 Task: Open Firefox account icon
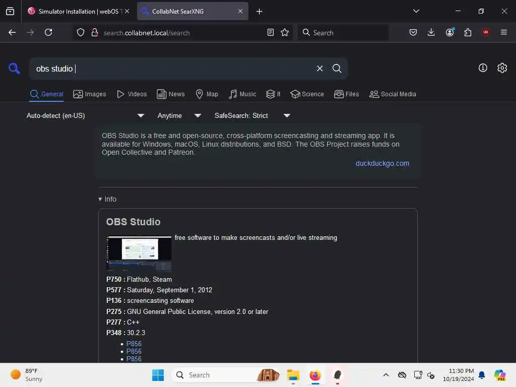click(x=450, y=32)
